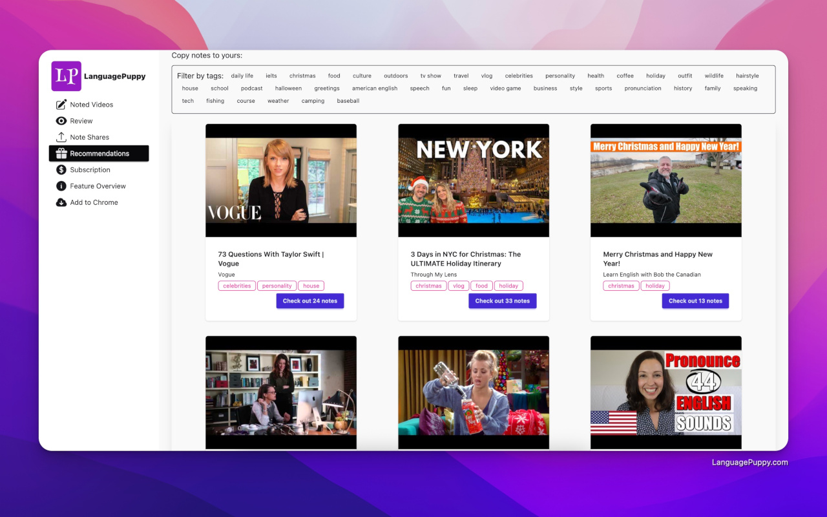Open the 'Pronounce 44 English Sounds' thumbnail
The image size is (827, 517).
(x=666, y=392)
